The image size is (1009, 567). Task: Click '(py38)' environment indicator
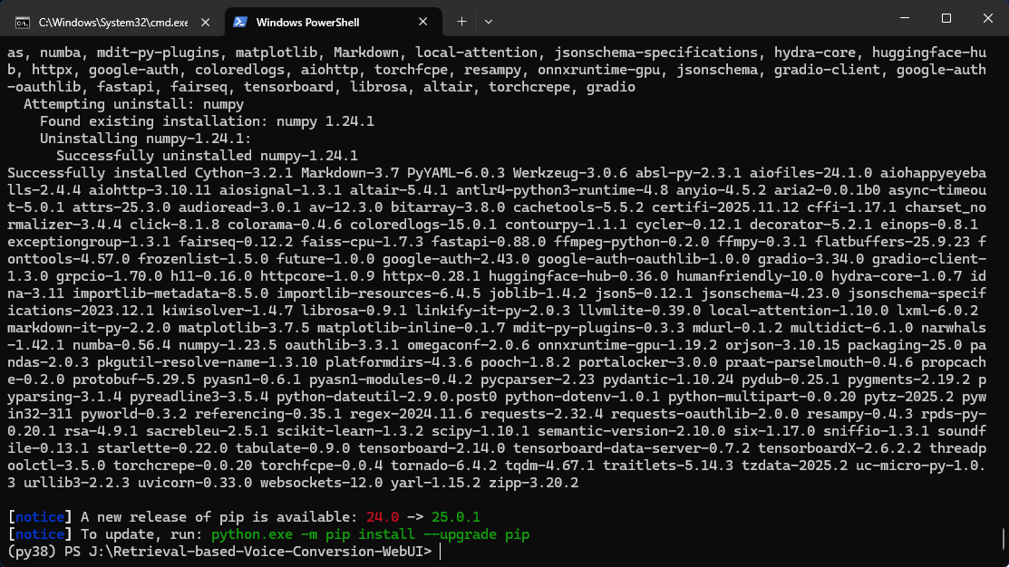(32, 552)
